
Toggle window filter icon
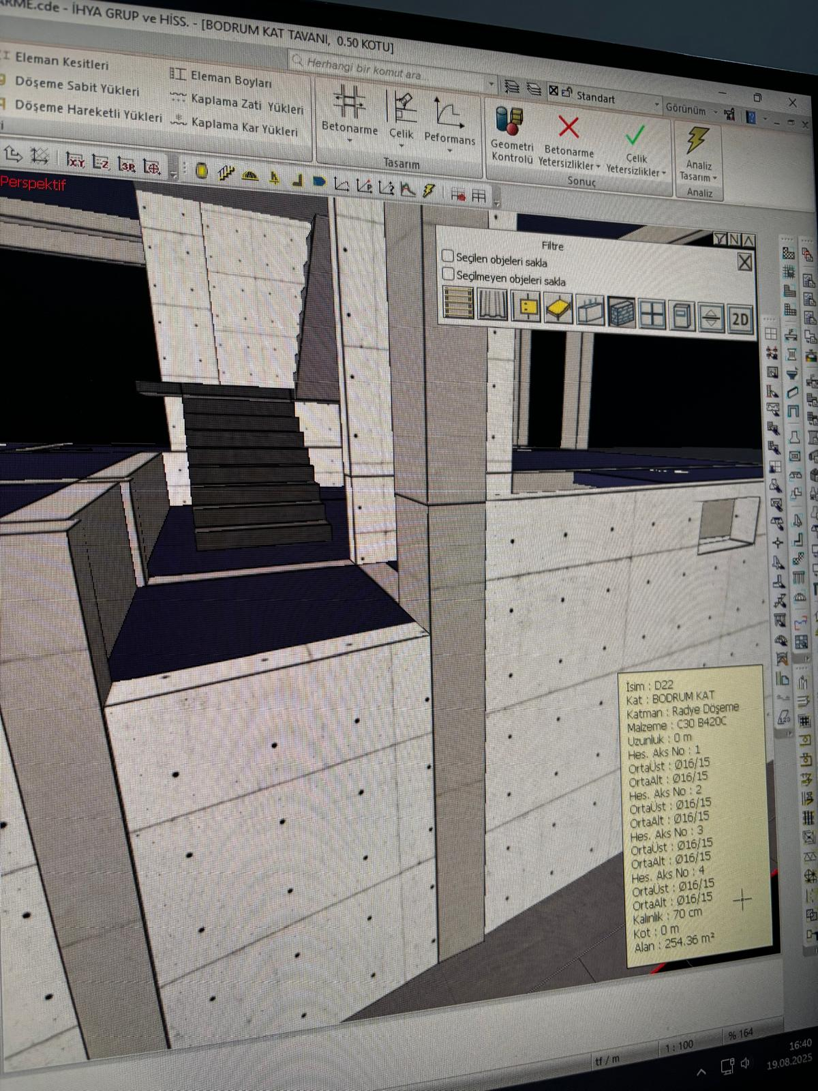click(652, 315)
